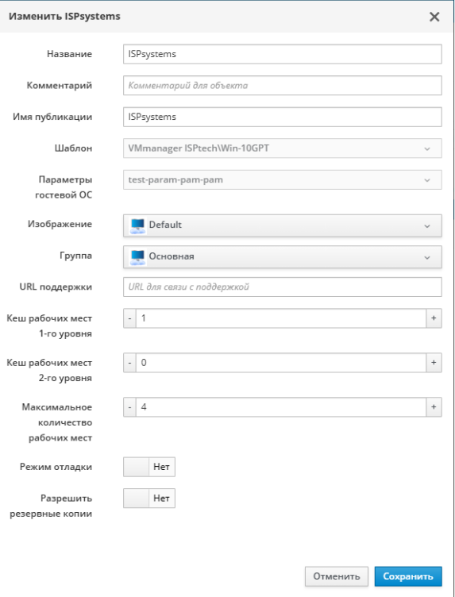Click the monitor icon in Изображение field
The width and height of the screenshot is (455, 597).
pyautogui.click(x=137, y=225)
